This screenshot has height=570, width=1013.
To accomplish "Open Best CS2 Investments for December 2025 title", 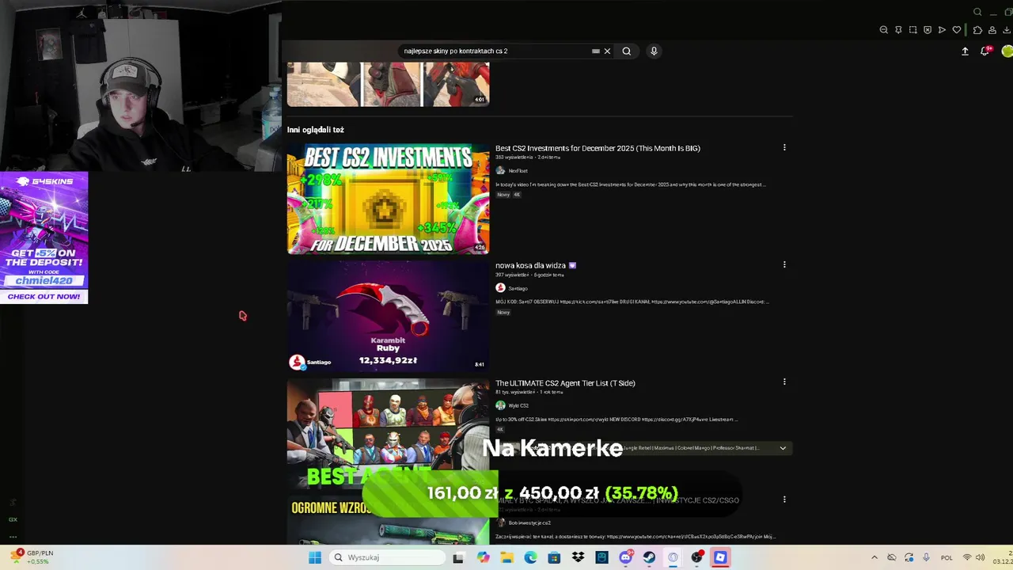I will pos(598,148).
